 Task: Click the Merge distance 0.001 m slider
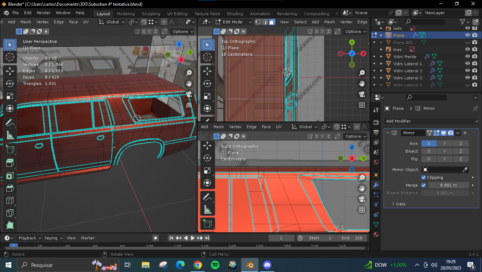tap(448, 185)
